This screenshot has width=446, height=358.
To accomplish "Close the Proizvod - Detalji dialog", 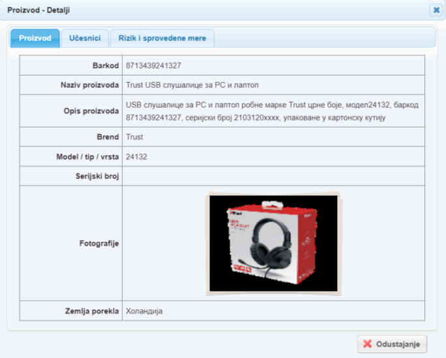I will (436, 10).
